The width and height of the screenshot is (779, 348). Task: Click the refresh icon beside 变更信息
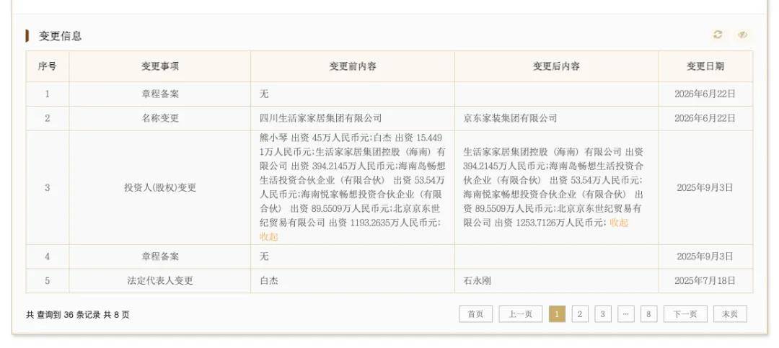[x=718, y=35]
